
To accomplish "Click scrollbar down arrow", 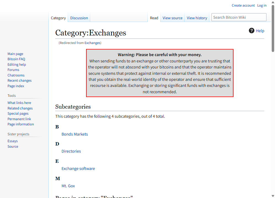I will click(273, 196).
